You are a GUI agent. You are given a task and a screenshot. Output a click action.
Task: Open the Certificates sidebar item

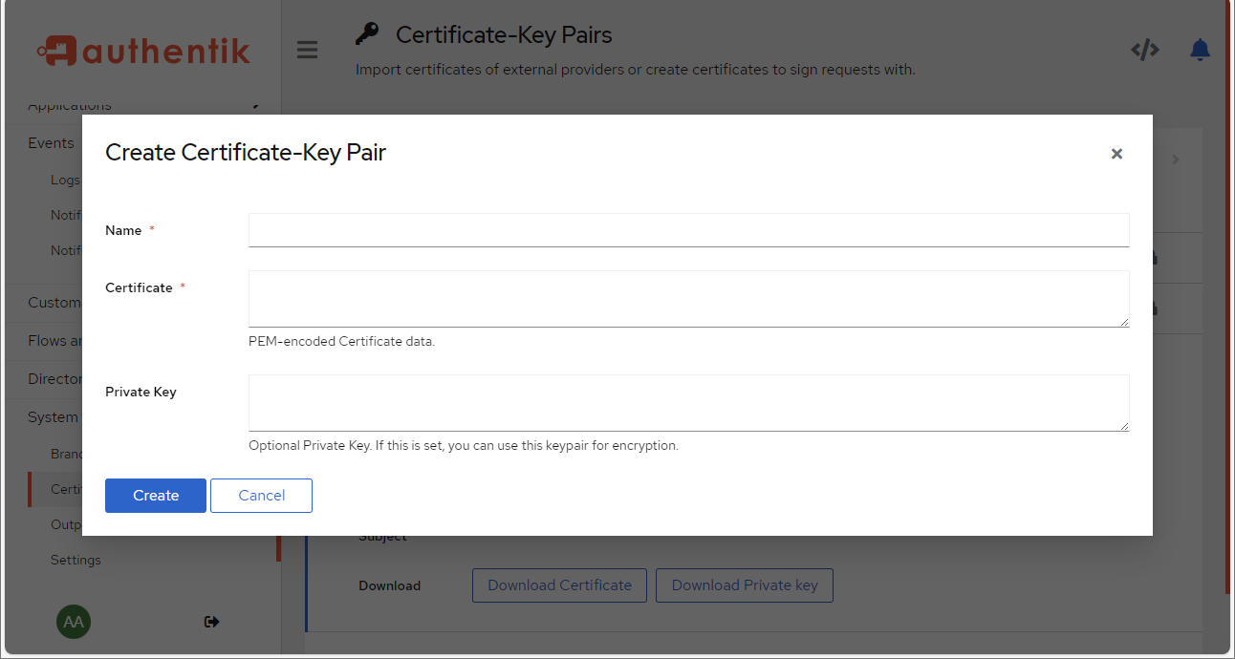[x=66, y=489]
